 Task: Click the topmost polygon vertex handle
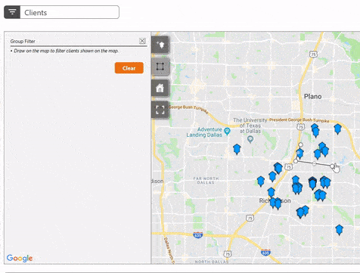coord(300,144)
